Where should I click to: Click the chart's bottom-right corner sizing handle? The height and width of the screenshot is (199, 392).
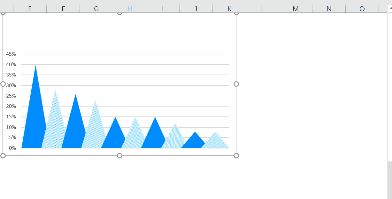[x=236, y=155]
